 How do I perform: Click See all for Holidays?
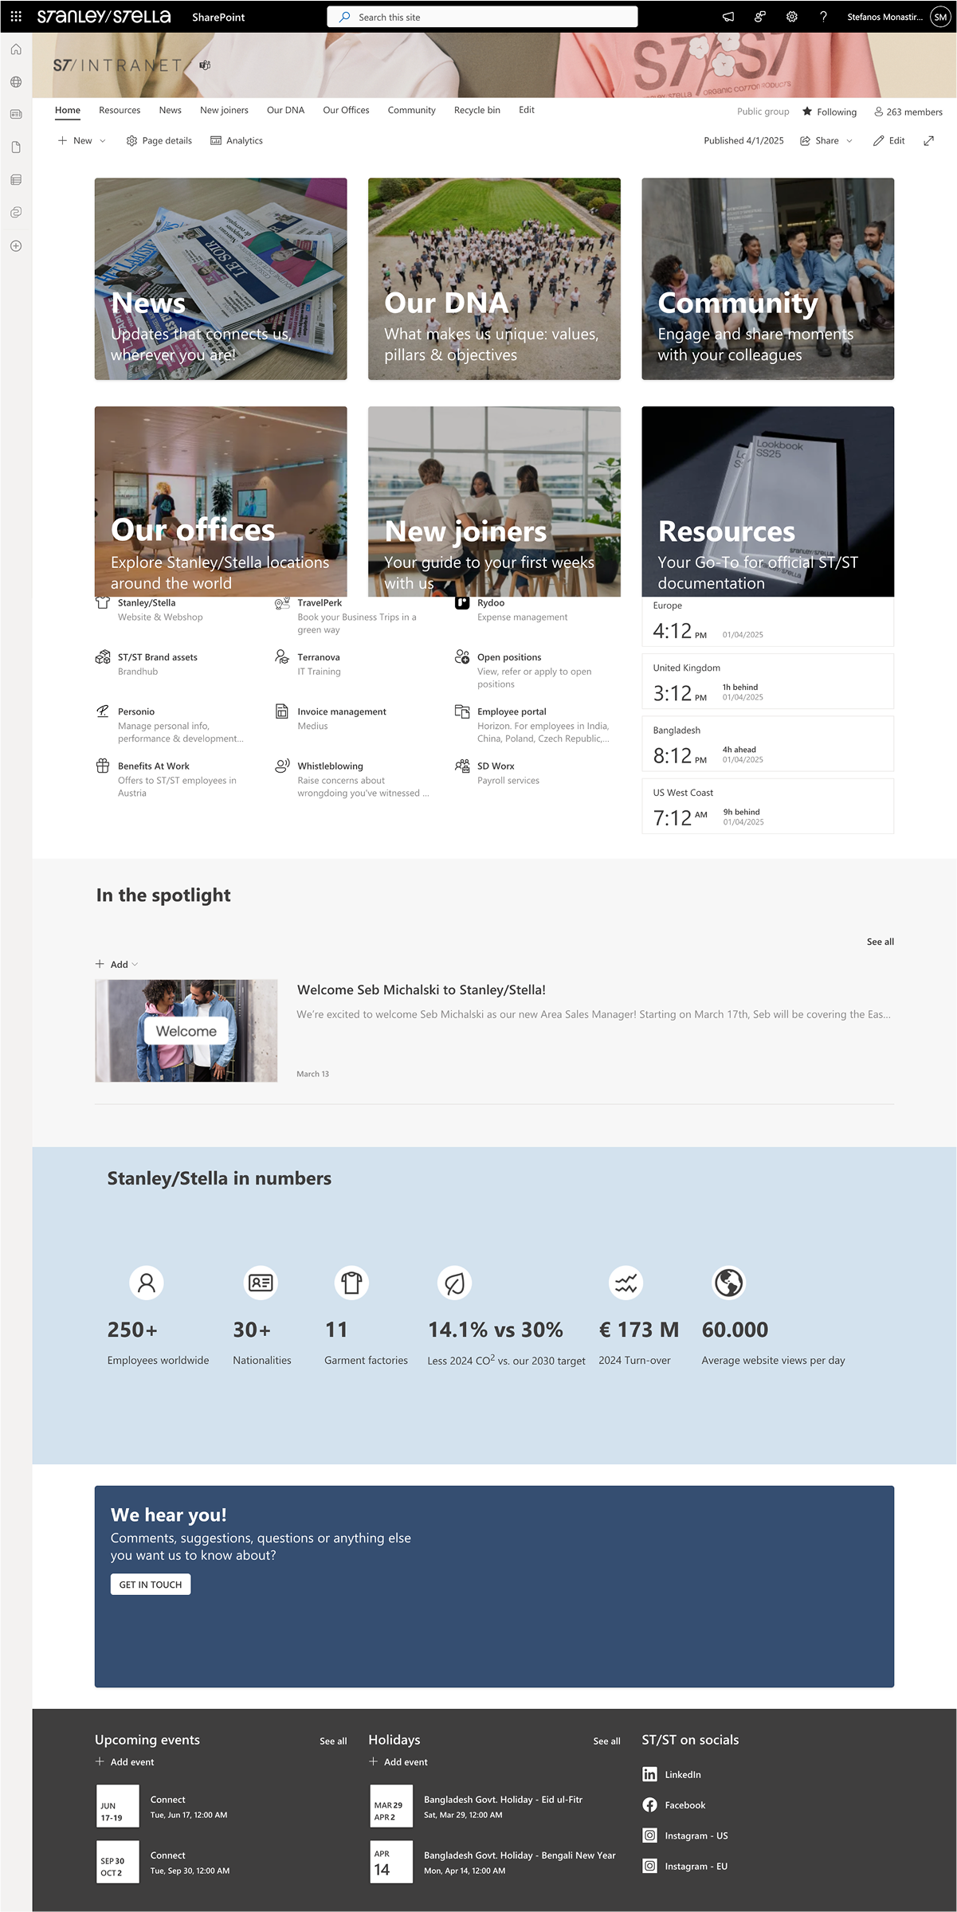click(606, 1742)
